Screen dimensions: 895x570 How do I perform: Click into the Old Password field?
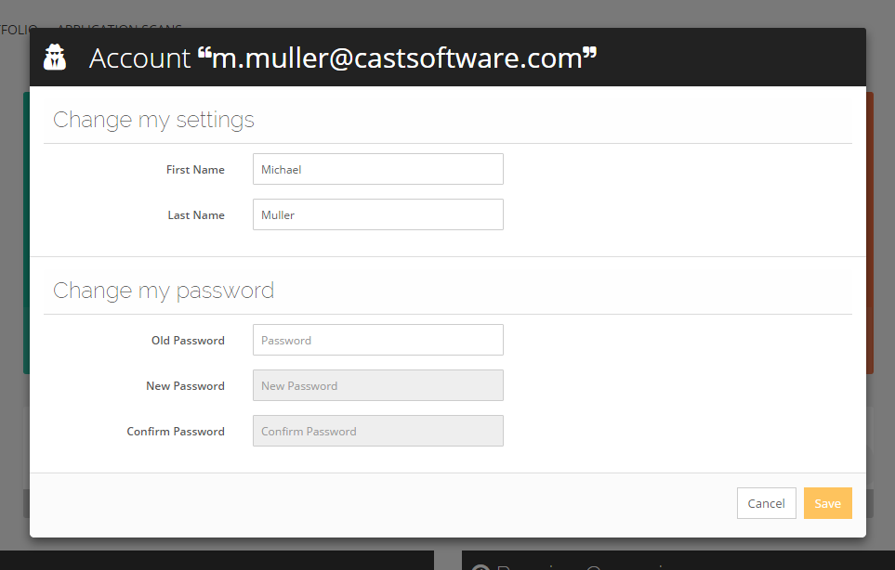point(377,340)
